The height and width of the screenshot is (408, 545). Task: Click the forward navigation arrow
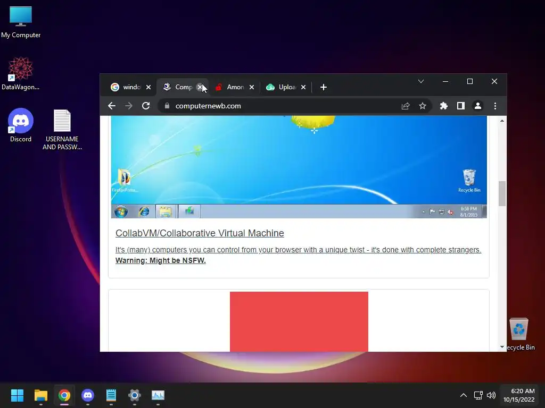click(x=129, y=106)
